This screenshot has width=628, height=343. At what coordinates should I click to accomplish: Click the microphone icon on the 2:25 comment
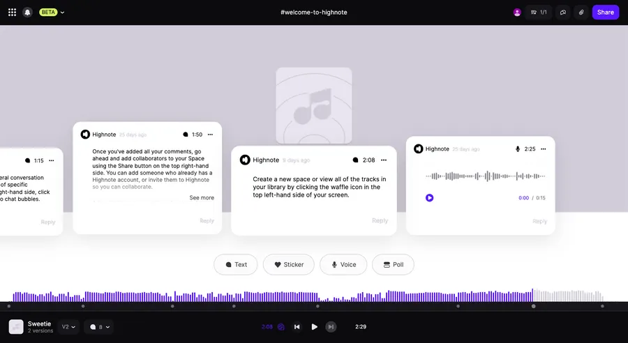tap(518, 149)
